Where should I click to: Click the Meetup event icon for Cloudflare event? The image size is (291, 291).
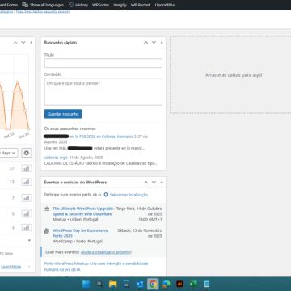point(47,209)
